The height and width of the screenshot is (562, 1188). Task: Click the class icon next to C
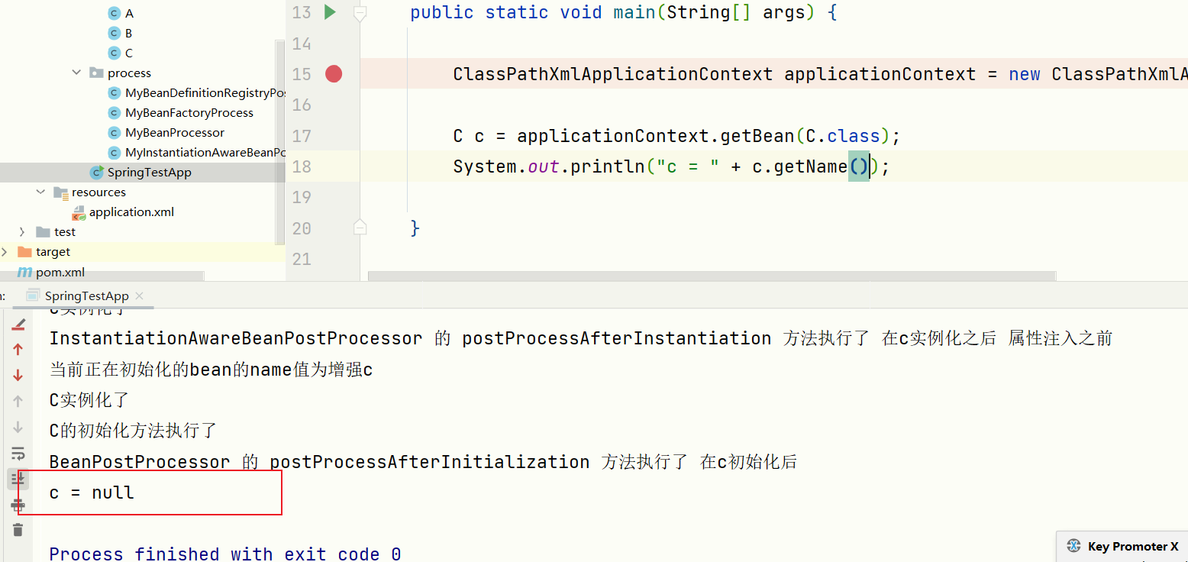click(115, 53)
